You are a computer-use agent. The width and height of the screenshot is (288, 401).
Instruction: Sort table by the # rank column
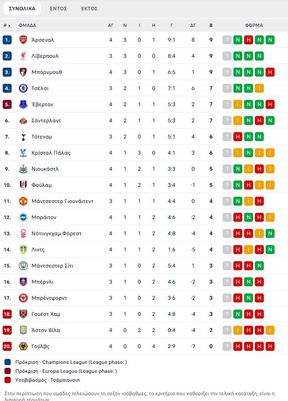(x=7, y=26)
